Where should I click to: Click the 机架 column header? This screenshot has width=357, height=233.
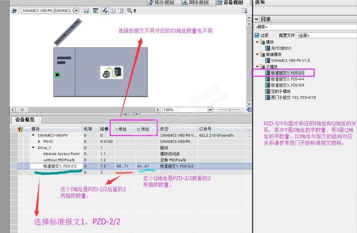(91, 129)
